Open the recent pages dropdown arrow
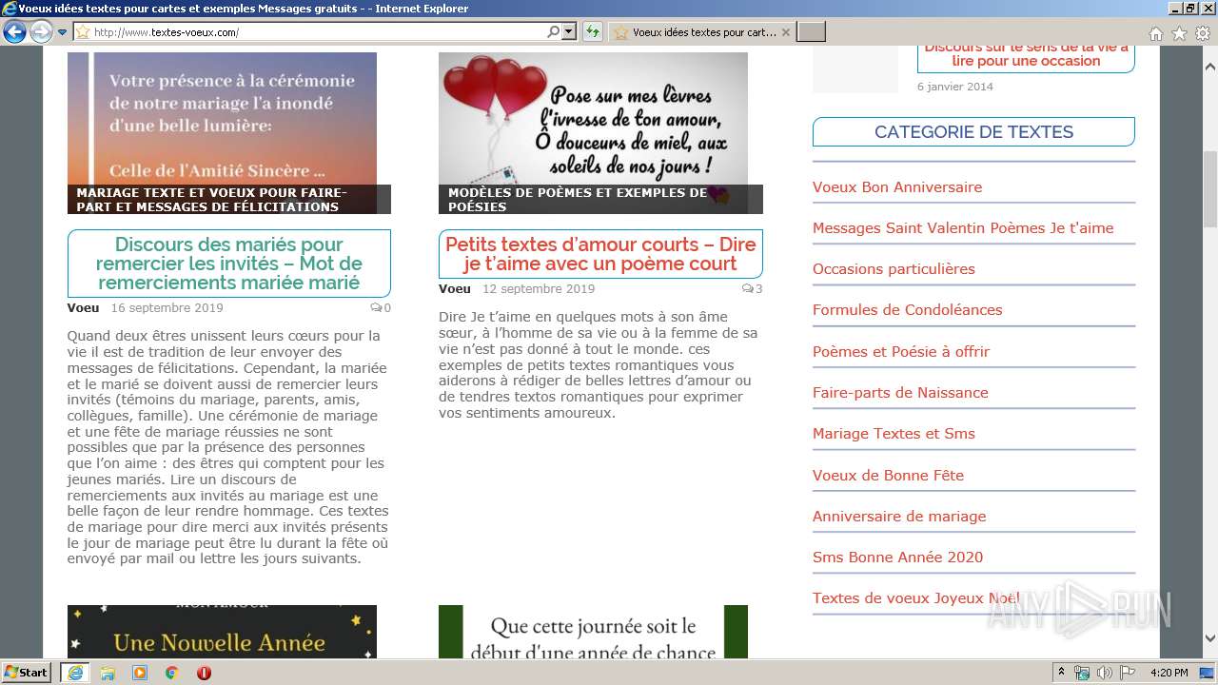Viewport: 1218px width, 685px height. tap(63, 32)
